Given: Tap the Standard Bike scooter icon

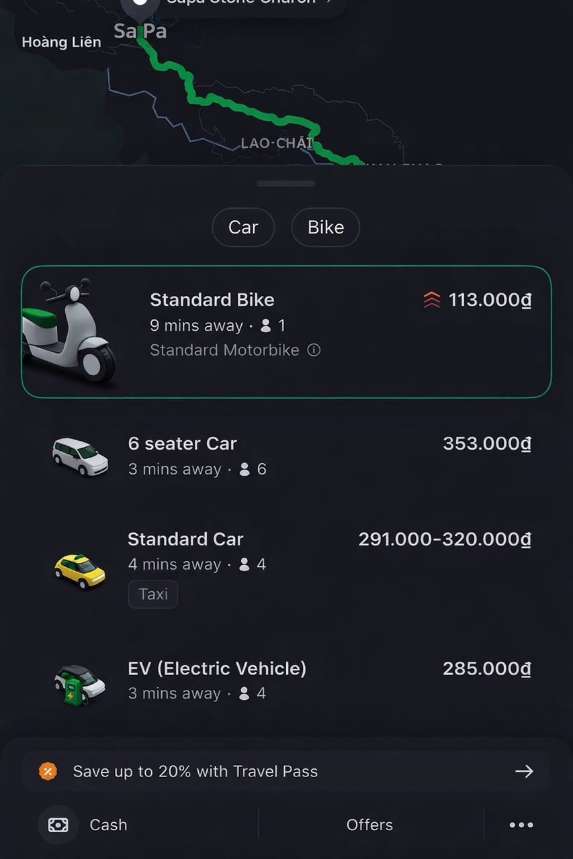Looking at the screenshot, I should (69, 330).
